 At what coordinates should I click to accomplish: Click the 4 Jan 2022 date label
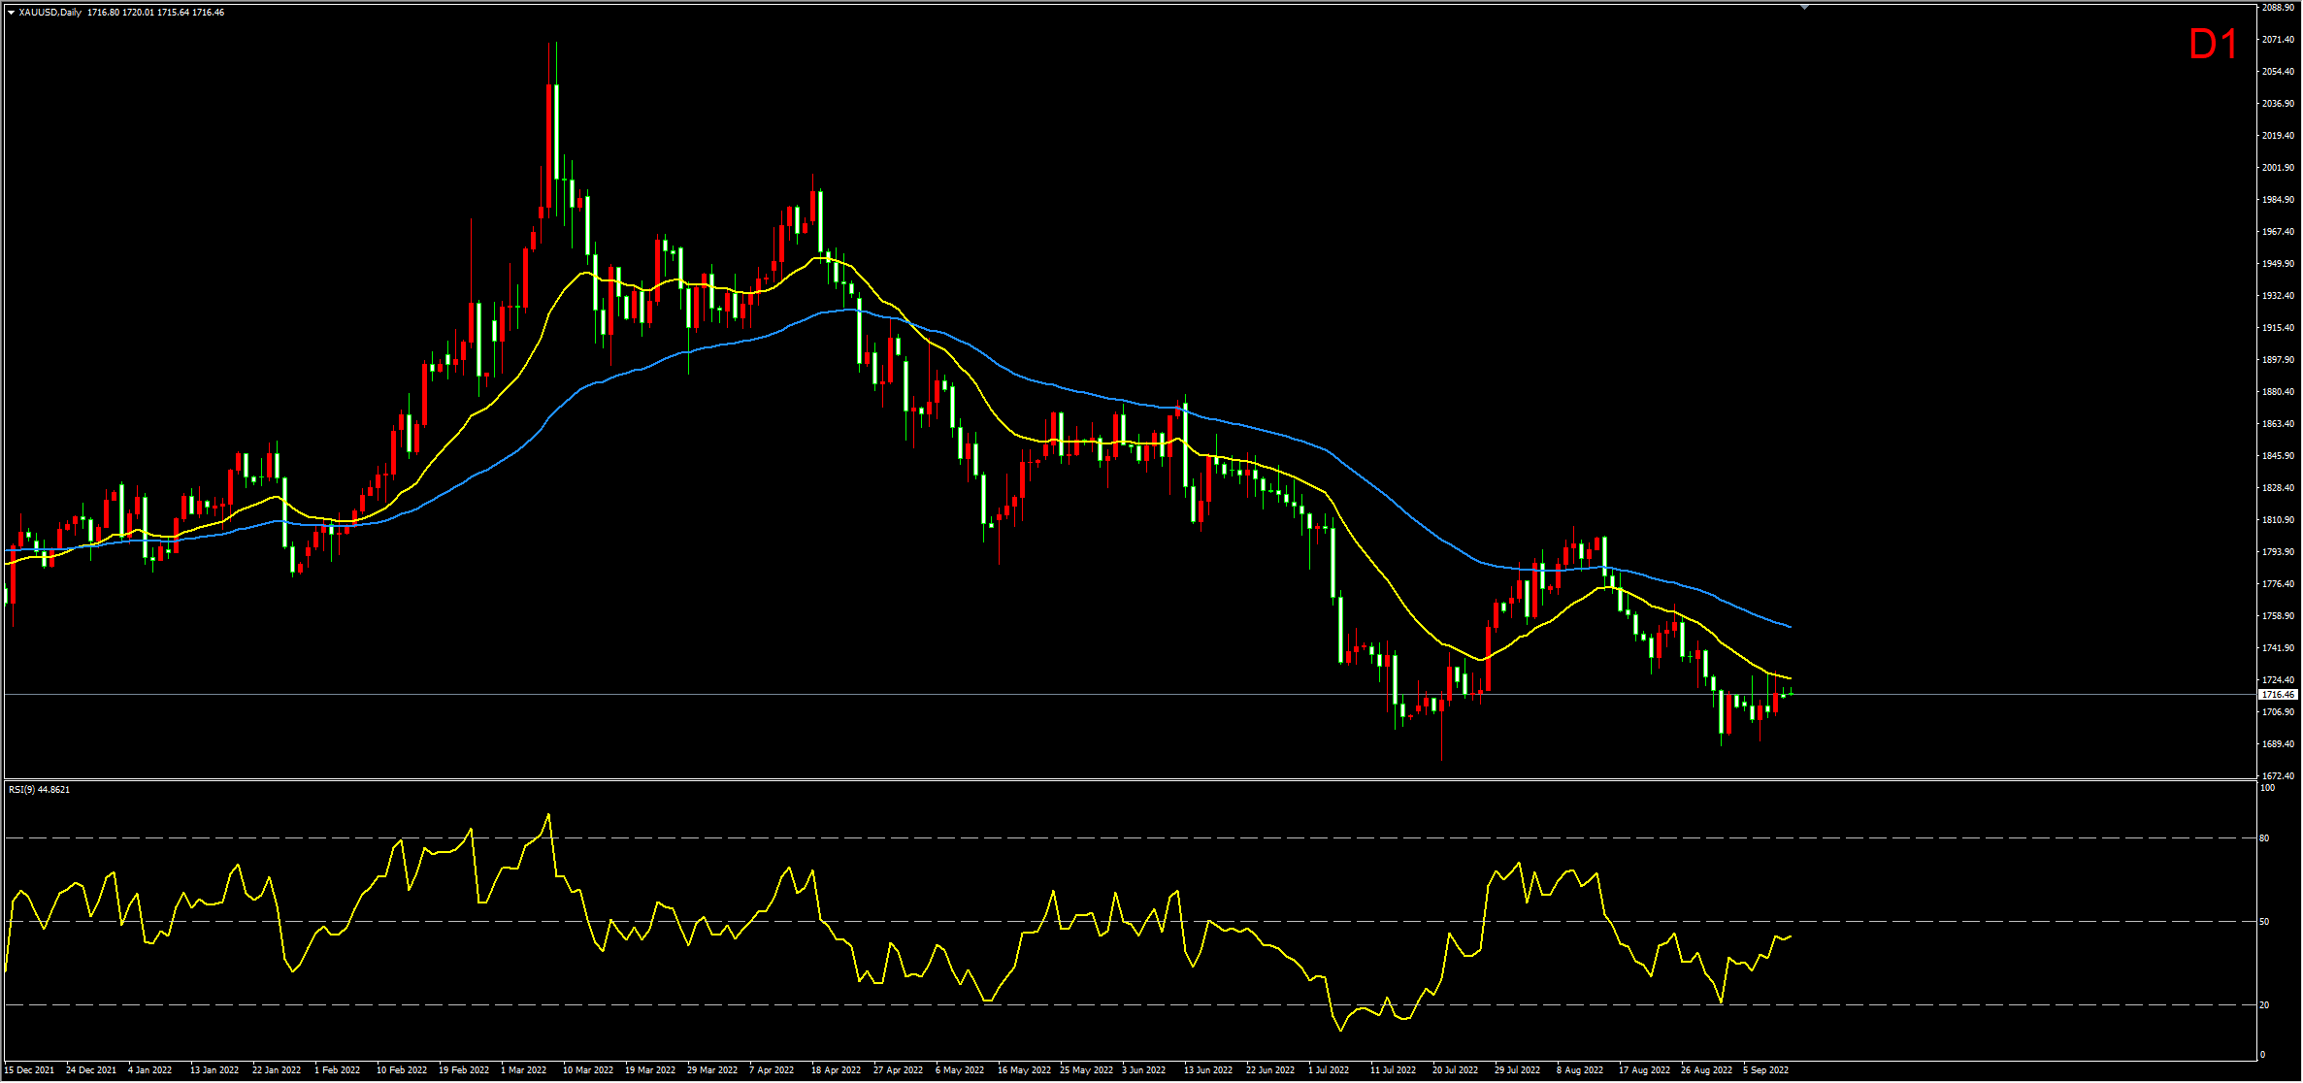pos(149,1070)
